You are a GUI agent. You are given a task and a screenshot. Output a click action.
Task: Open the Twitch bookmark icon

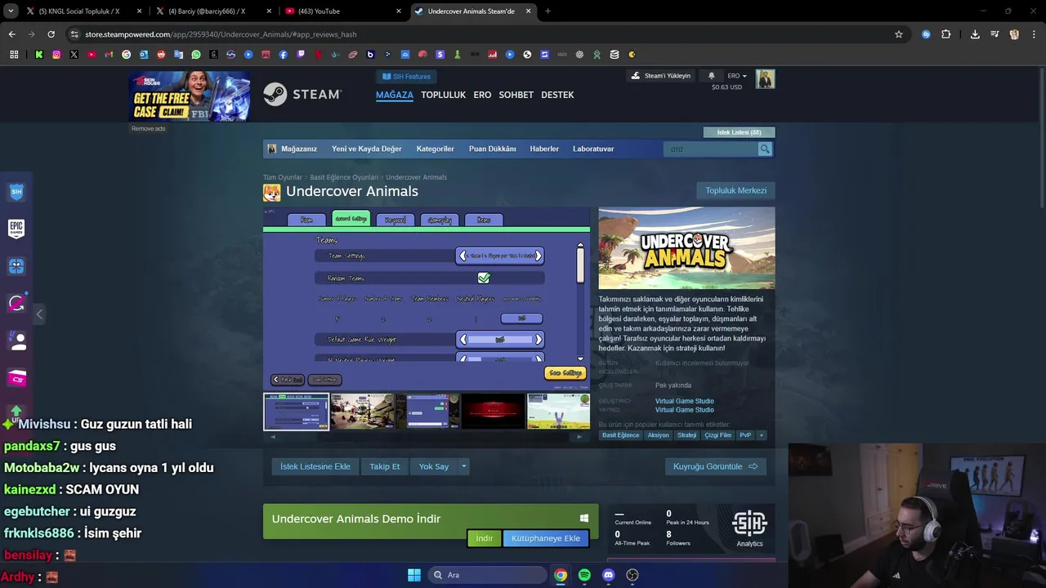pos(301,55)
